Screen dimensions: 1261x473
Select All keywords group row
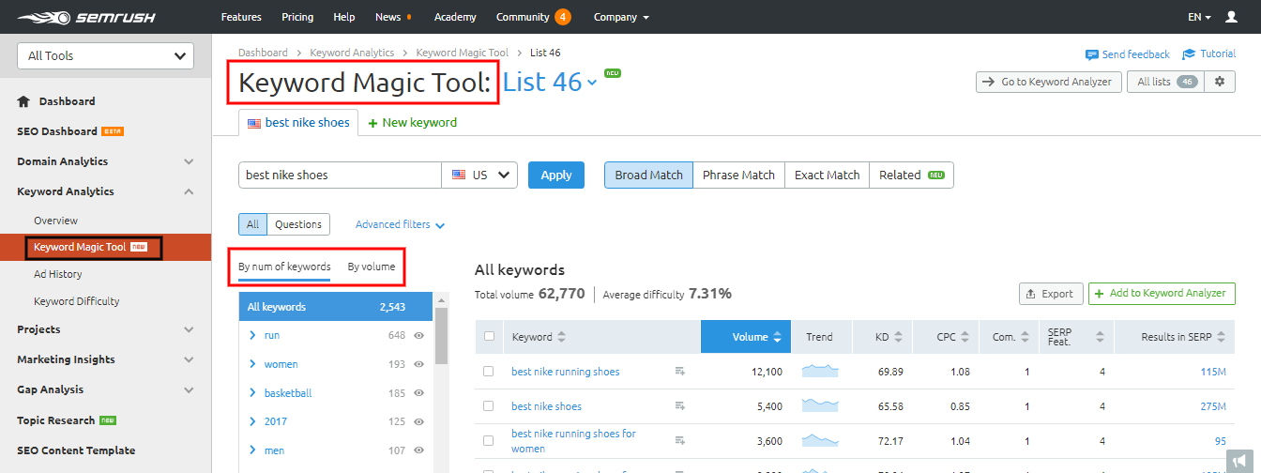coord(336,307)
